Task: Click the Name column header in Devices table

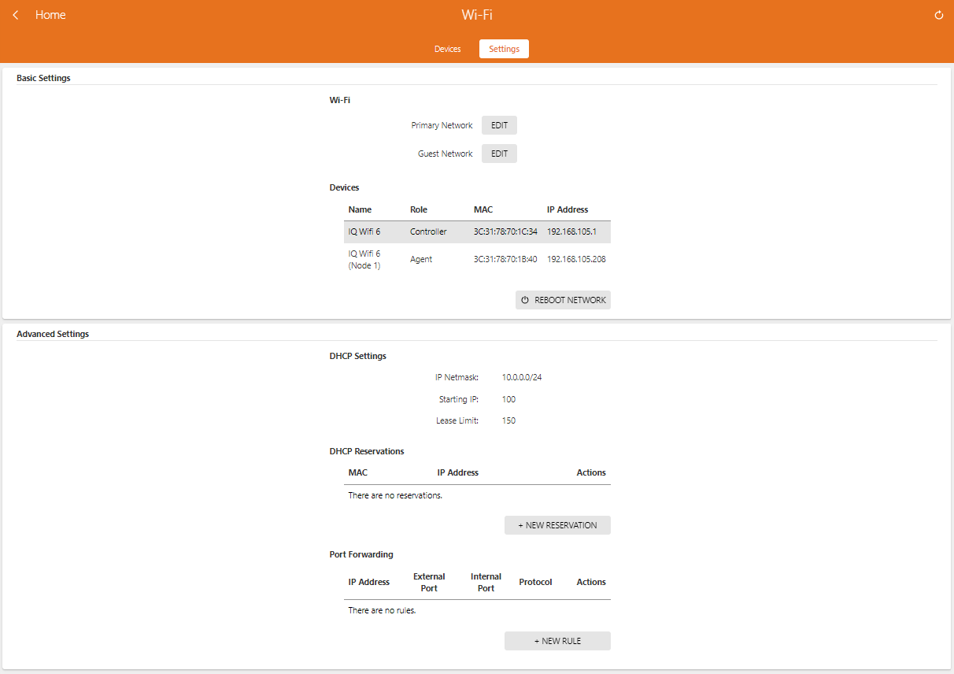Action: tap(360, 209)
